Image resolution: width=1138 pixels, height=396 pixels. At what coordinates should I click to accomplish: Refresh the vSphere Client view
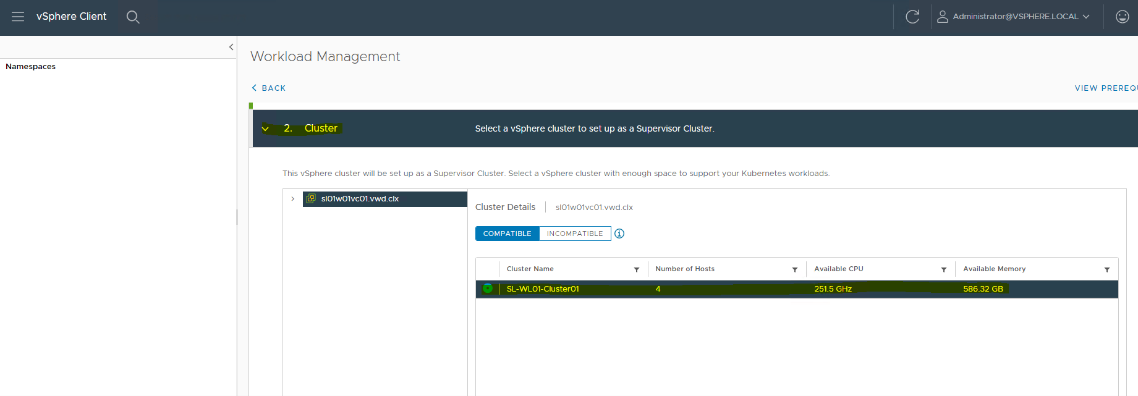pyautogui.click(x=912, y=17)
